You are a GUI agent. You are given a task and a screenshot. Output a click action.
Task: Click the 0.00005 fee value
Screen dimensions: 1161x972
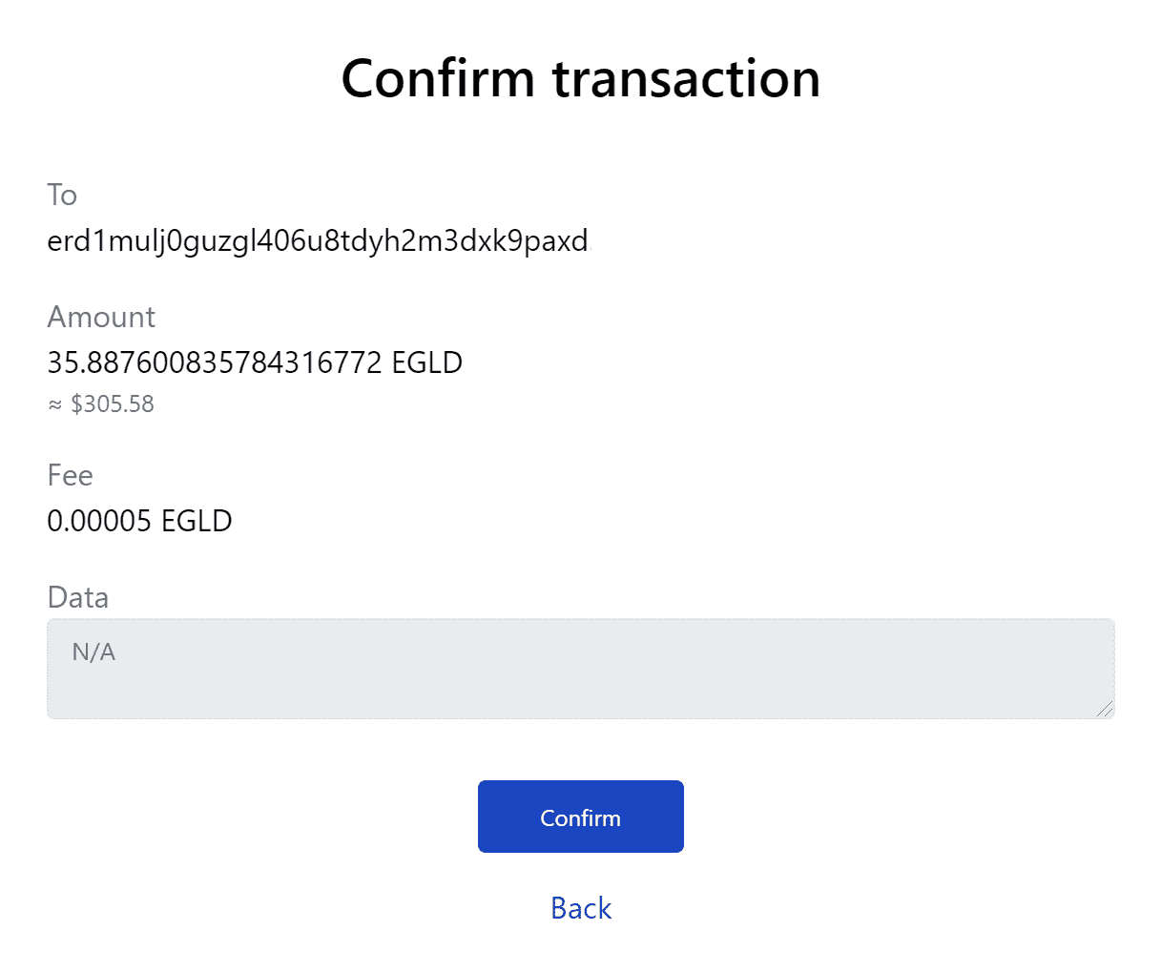coord(99,521)
